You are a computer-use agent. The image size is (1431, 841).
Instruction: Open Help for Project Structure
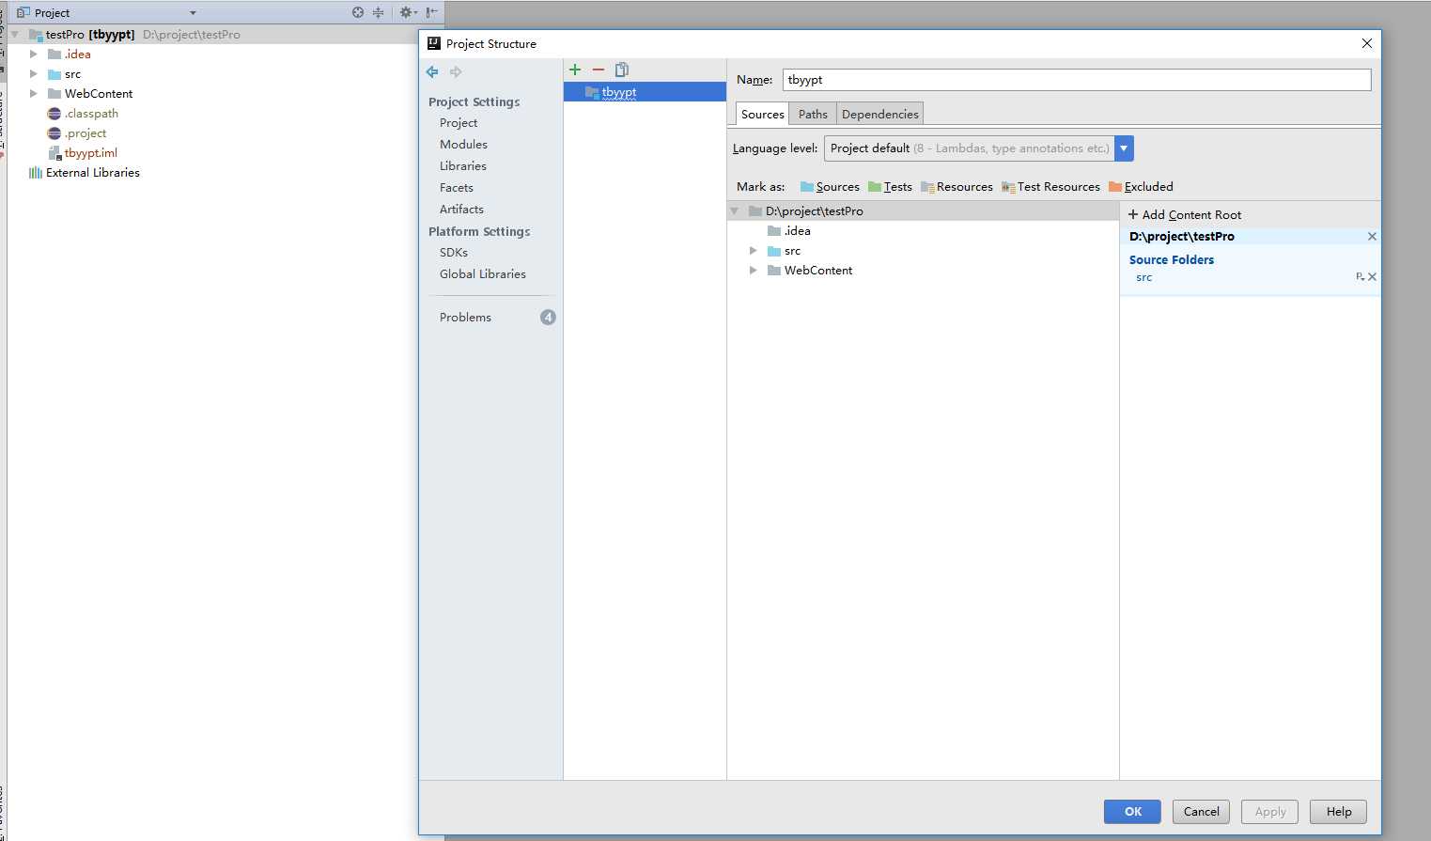pos(1339,812)
